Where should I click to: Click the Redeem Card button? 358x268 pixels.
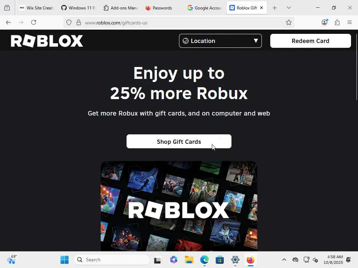[310, 41]
